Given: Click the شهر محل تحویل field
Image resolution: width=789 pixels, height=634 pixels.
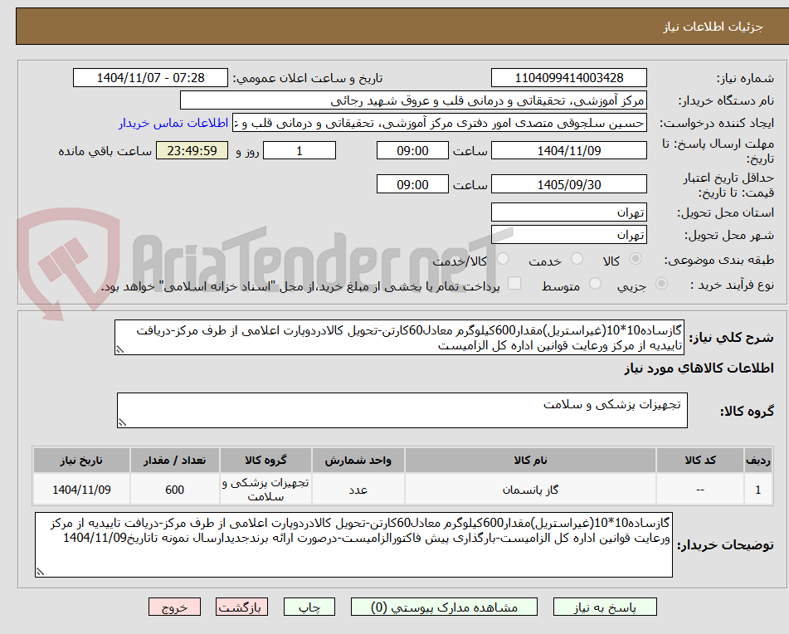Looking at the screenshot, I should click(x=568, y=235).
